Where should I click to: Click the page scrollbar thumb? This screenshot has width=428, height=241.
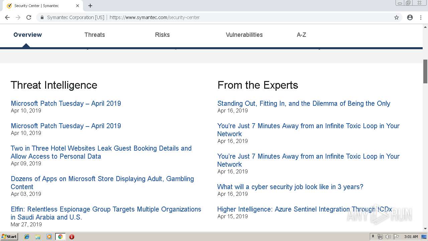coord(425,71)
